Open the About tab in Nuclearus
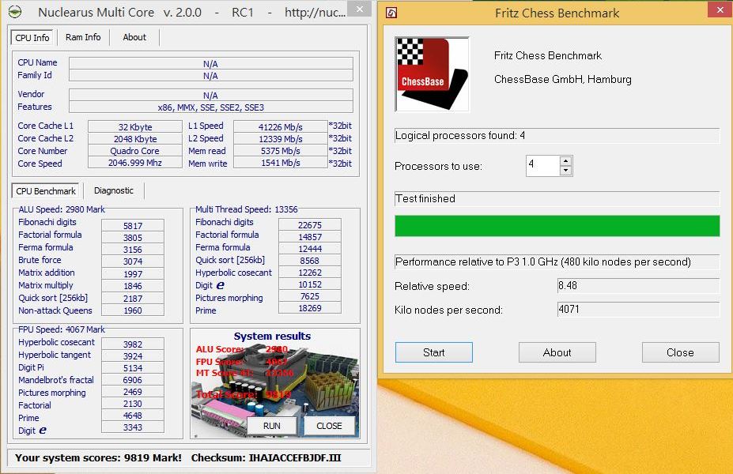This screenshot has width=733, height=474. [x=134, y=37]
